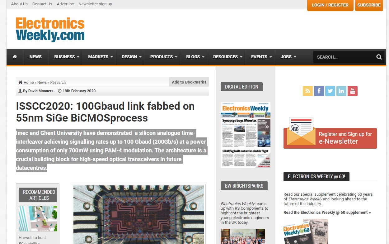Screen dimensions: 389x244
Task: Expand the Resources dropdown menu
Action: coord(227,57)
